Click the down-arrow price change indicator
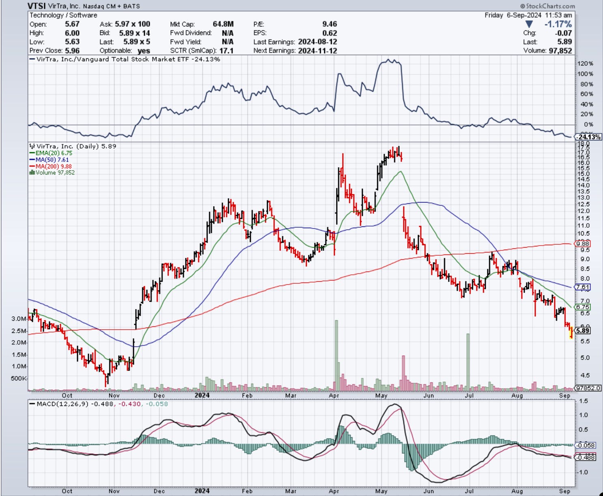 [529, 24]
